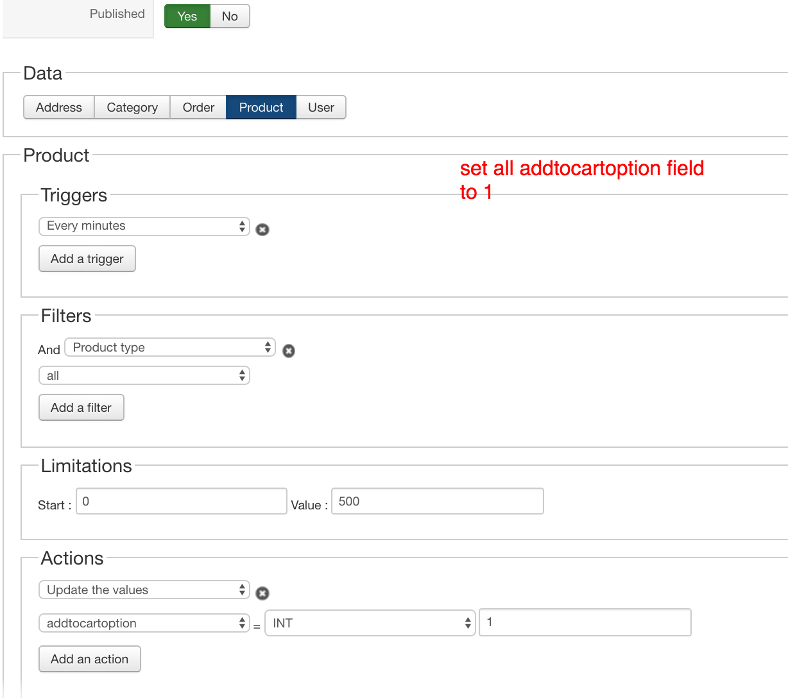
Task: Click the Add a filter button
Action: pos(81,408)
